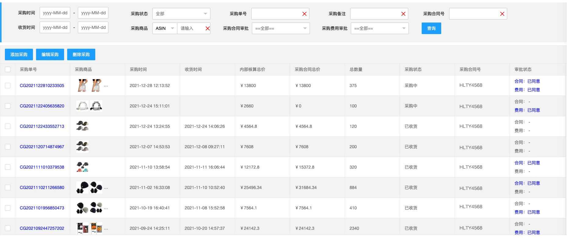Clear the 采购合同号 field with red X
Viewport: 567px width, 238px height.
pyautogui.click(x=502, y=14)
